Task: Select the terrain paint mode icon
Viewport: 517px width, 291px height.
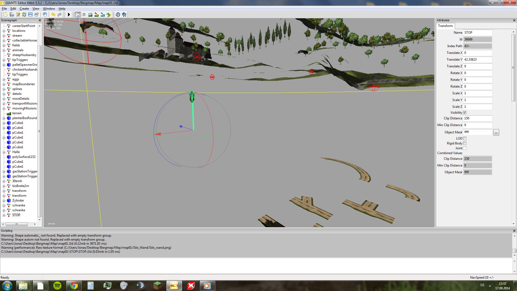Action: click(96, 15)
